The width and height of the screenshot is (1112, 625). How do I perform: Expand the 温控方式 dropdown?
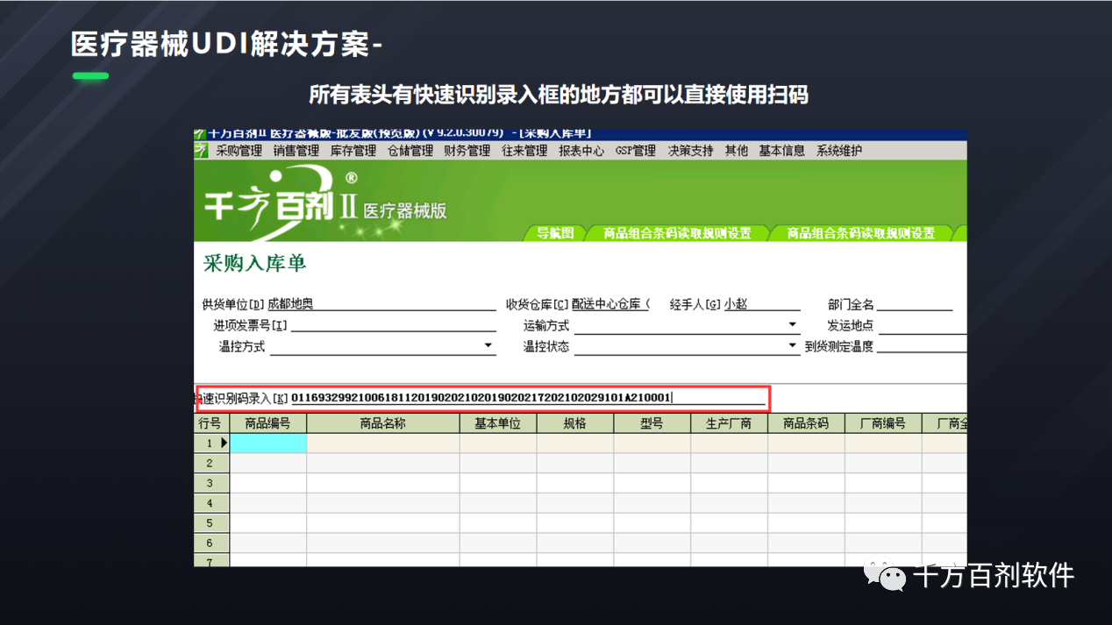pyautogui.click(x=488, y=346)
